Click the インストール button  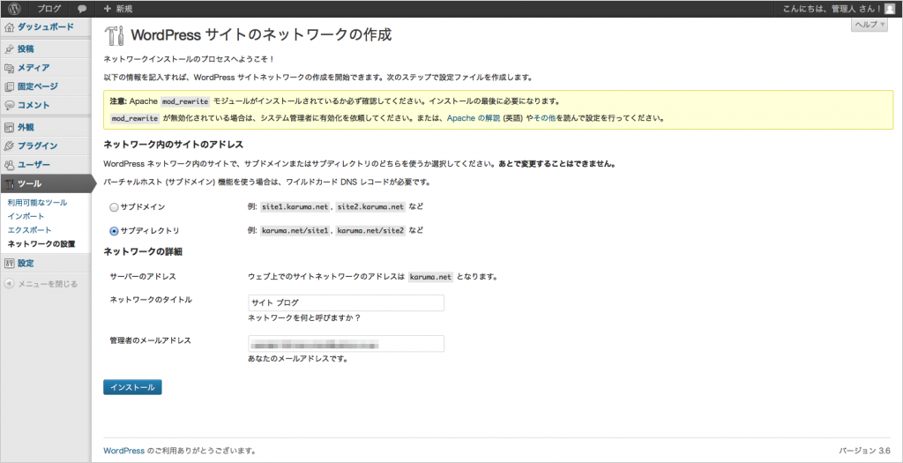(132, 387)
